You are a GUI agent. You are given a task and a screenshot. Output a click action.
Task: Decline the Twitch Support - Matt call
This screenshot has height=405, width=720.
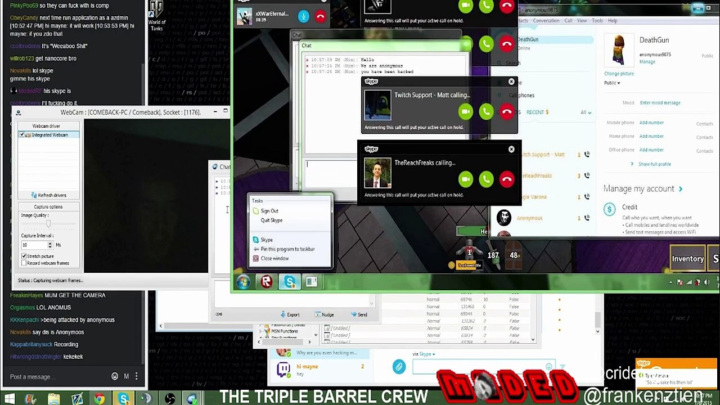point(507,111)
